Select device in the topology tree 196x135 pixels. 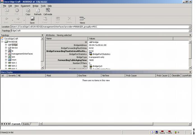tap(15, 48)
